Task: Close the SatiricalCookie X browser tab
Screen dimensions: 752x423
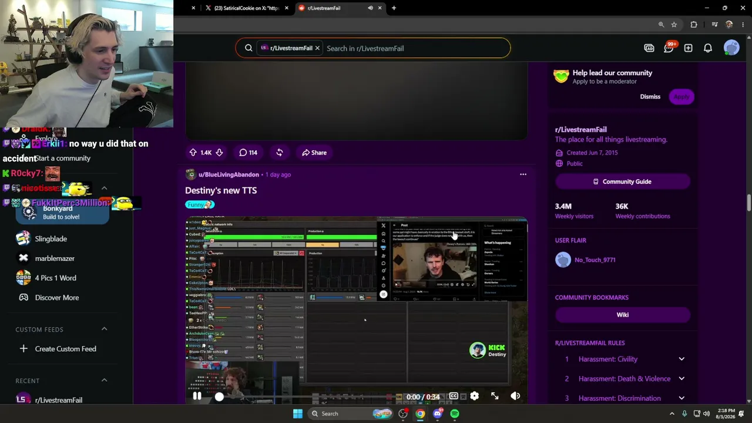Action: pyautogui.click(x=287, y=8)
